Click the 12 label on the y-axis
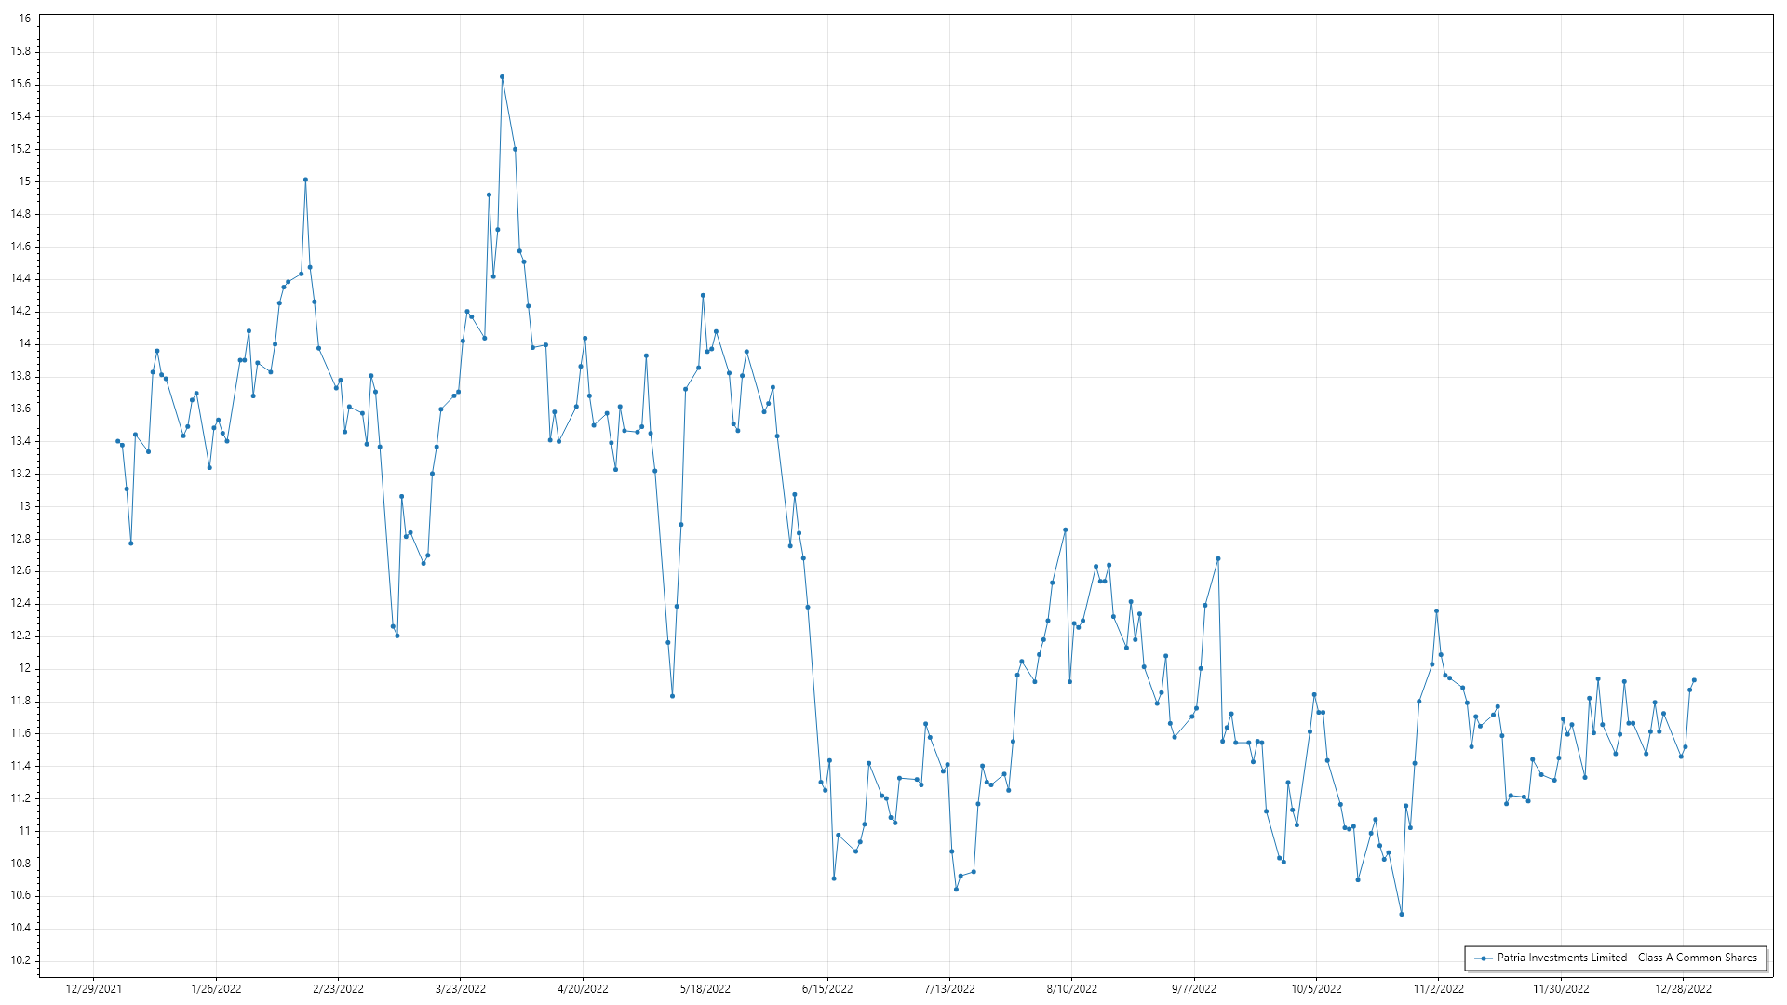This screenshot has width=1787, height=1005. point(24,668)
